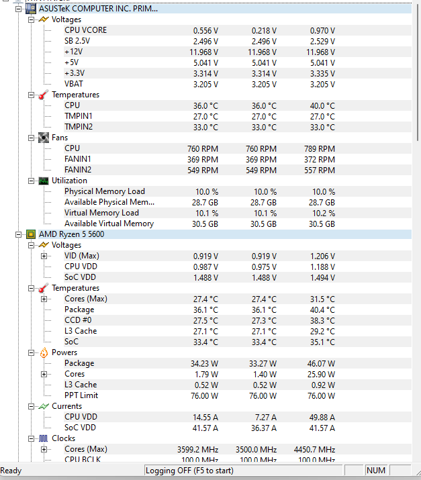Select the SoC VDD current row
The width and height of the screenshot is (421, 480).
(x=237, y=428)
